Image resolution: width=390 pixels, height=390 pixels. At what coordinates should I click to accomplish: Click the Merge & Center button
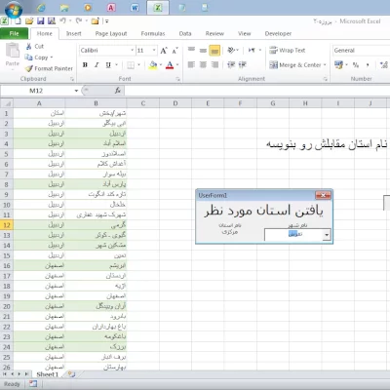click(x=297, y=65)
